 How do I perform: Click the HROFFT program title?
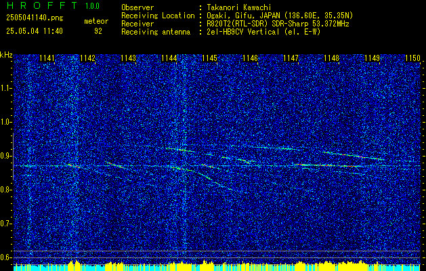(42, 5)
